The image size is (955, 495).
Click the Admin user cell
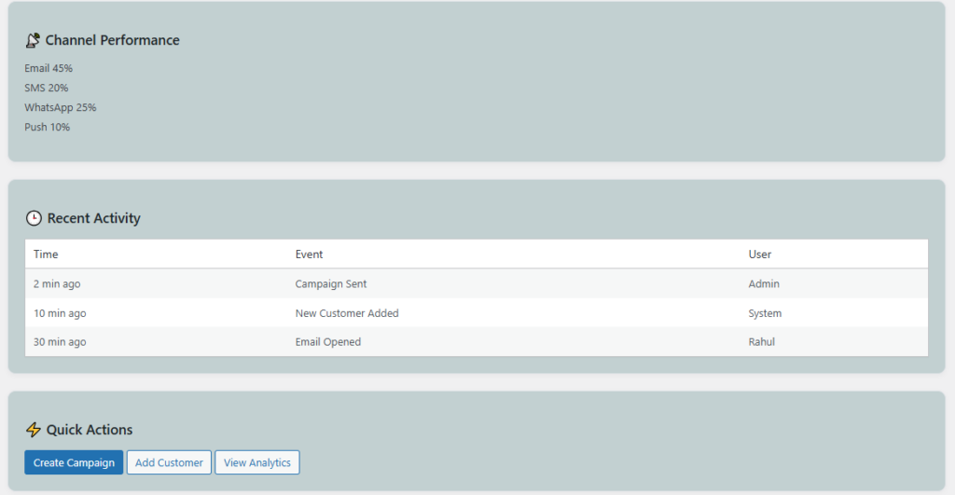point(764,284)
